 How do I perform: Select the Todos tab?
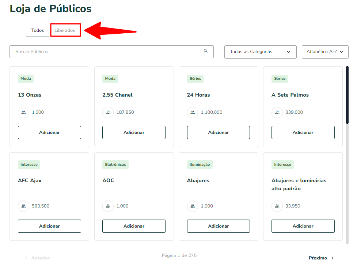click(x=38, y=30)
